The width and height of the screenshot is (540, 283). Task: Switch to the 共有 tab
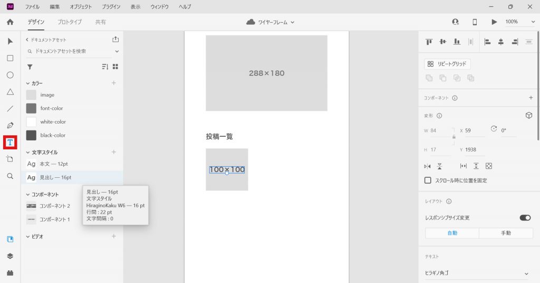tap(100, 22)
